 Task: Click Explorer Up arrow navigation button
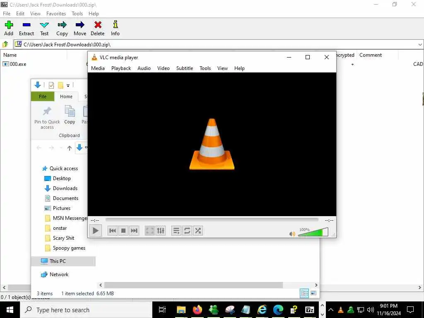coord(70,148)
